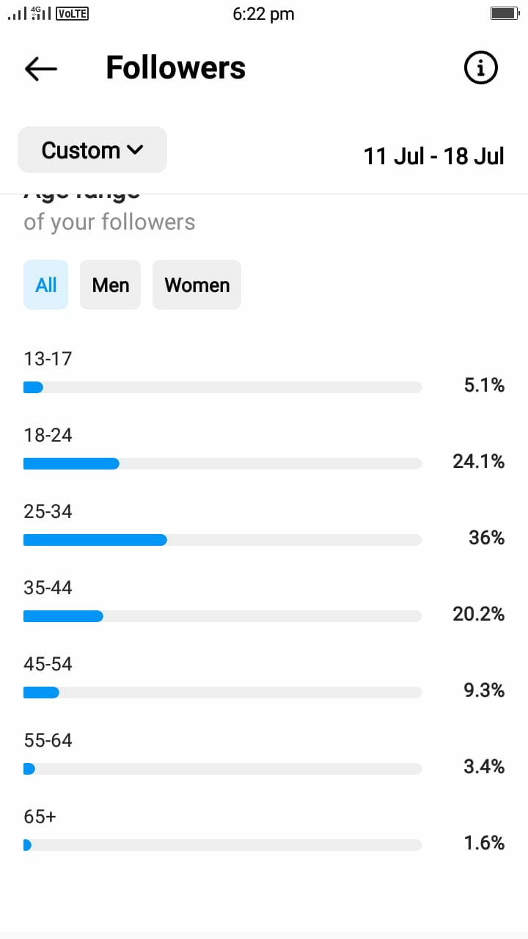This screenshot has height=939, width=528.
Task: Select the 35-44 age progress bar
Action: (223, 616)
